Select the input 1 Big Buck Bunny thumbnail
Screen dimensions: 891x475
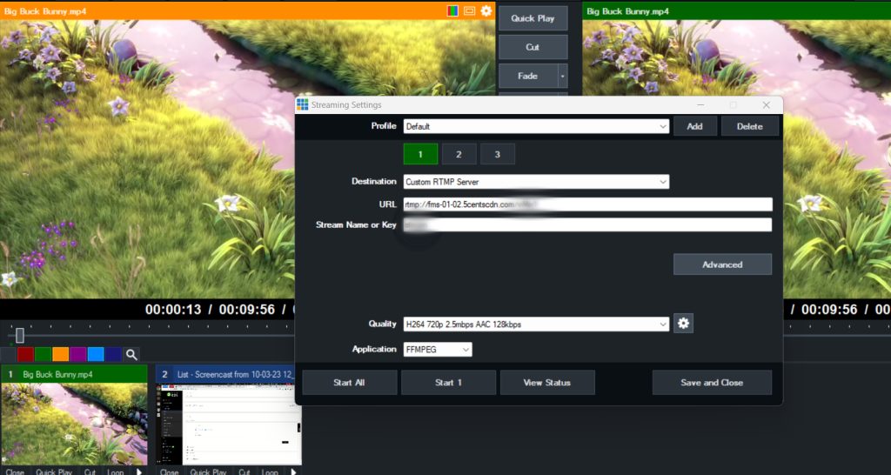coord(74,424)
